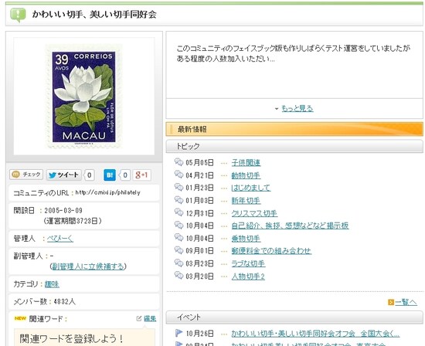Viewport: 425px width, 346px height.
Task: Click the comment bubble icon beside 子供関連
Action: coord(179,162)
